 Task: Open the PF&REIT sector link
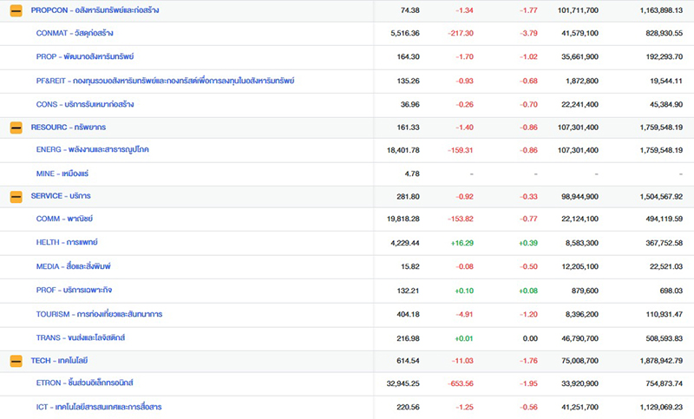click(165, 81)
